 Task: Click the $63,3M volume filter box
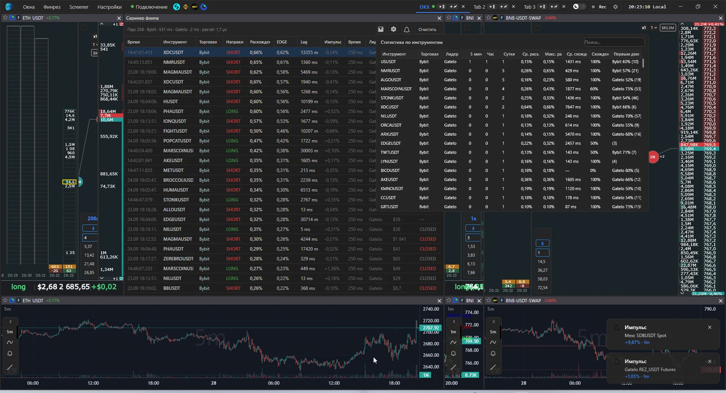[x=668, y=28]
